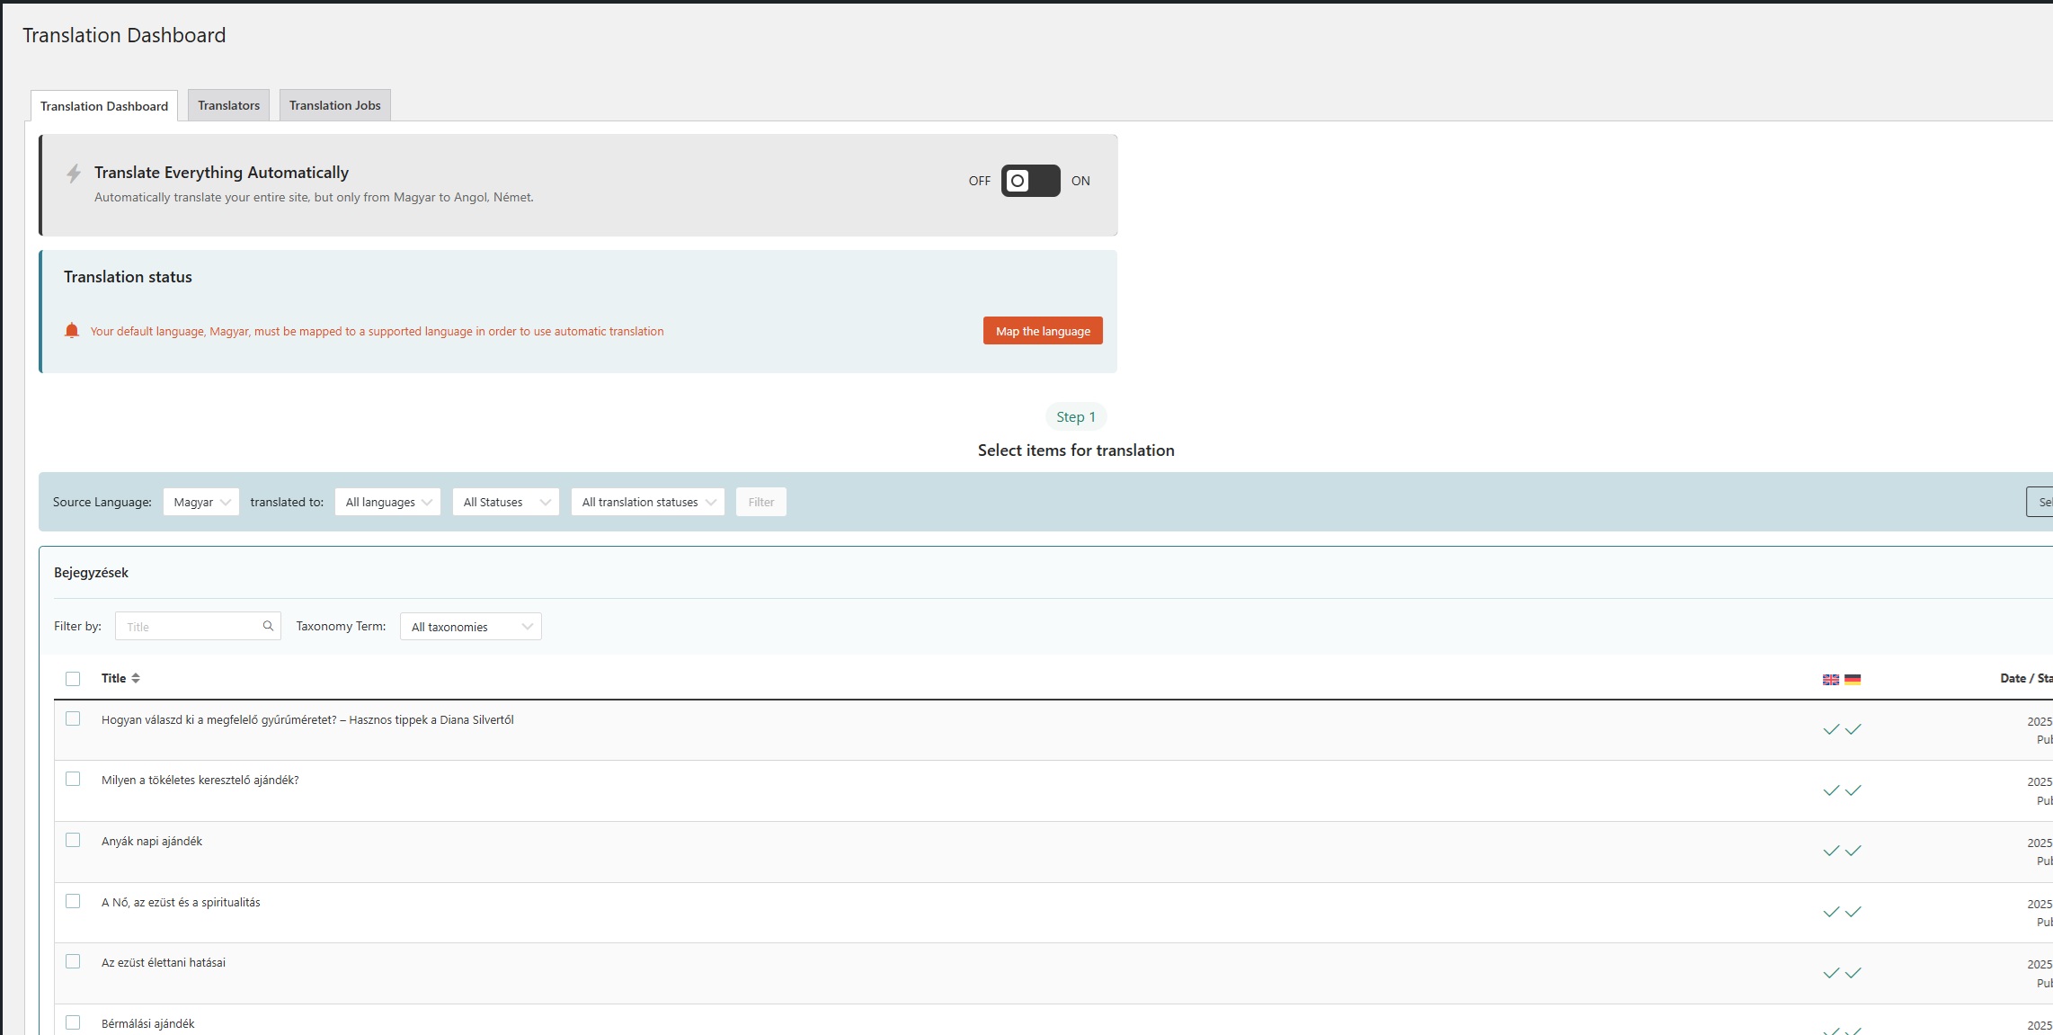
Task: Click the German flag column header
Action: click(x=1853, y=680)
